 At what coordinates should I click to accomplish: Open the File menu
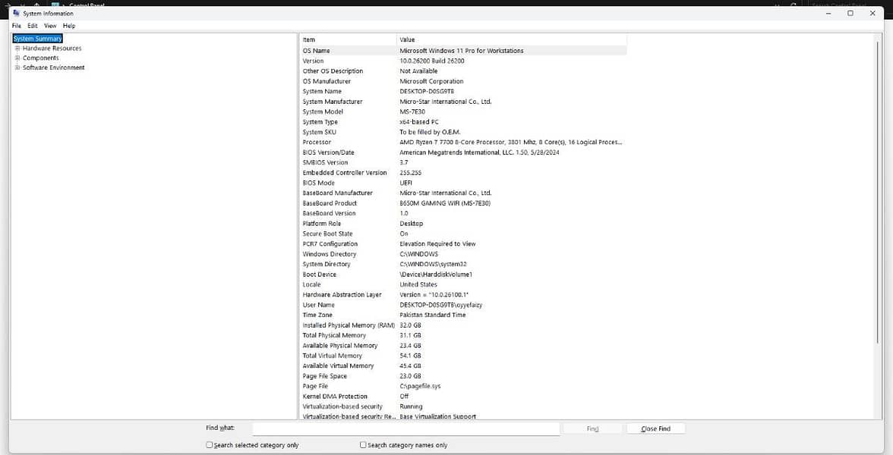(x=17, y=26)
